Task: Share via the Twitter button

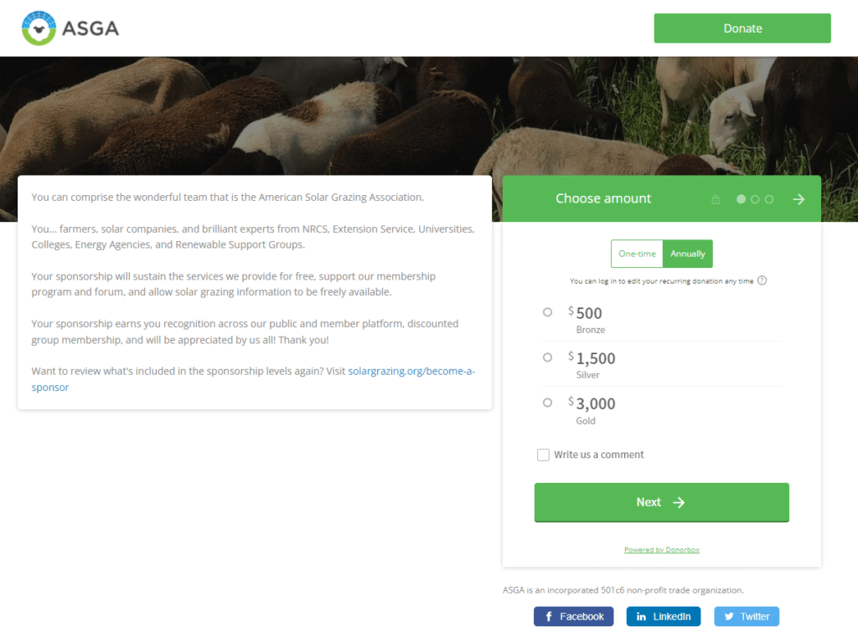Action: [x=747, y=617]
